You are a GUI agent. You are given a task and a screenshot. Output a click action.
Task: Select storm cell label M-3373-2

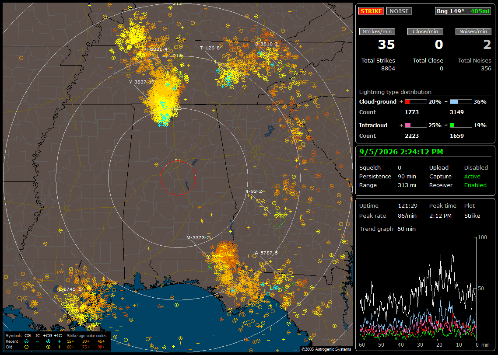(x=198, y=238)
